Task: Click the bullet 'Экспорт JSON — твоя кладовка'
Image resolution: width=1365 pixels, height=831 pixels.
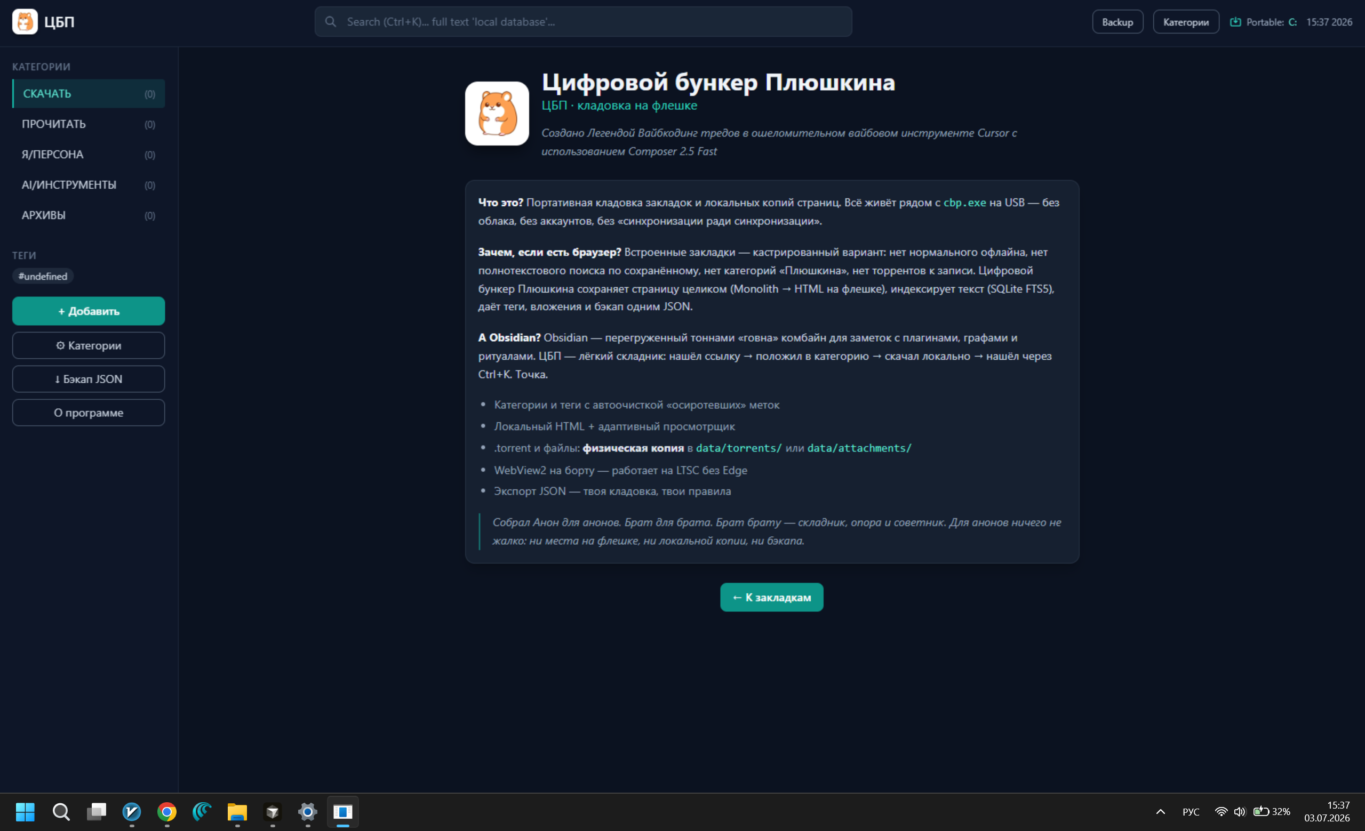Action: [x=612, y=491]
